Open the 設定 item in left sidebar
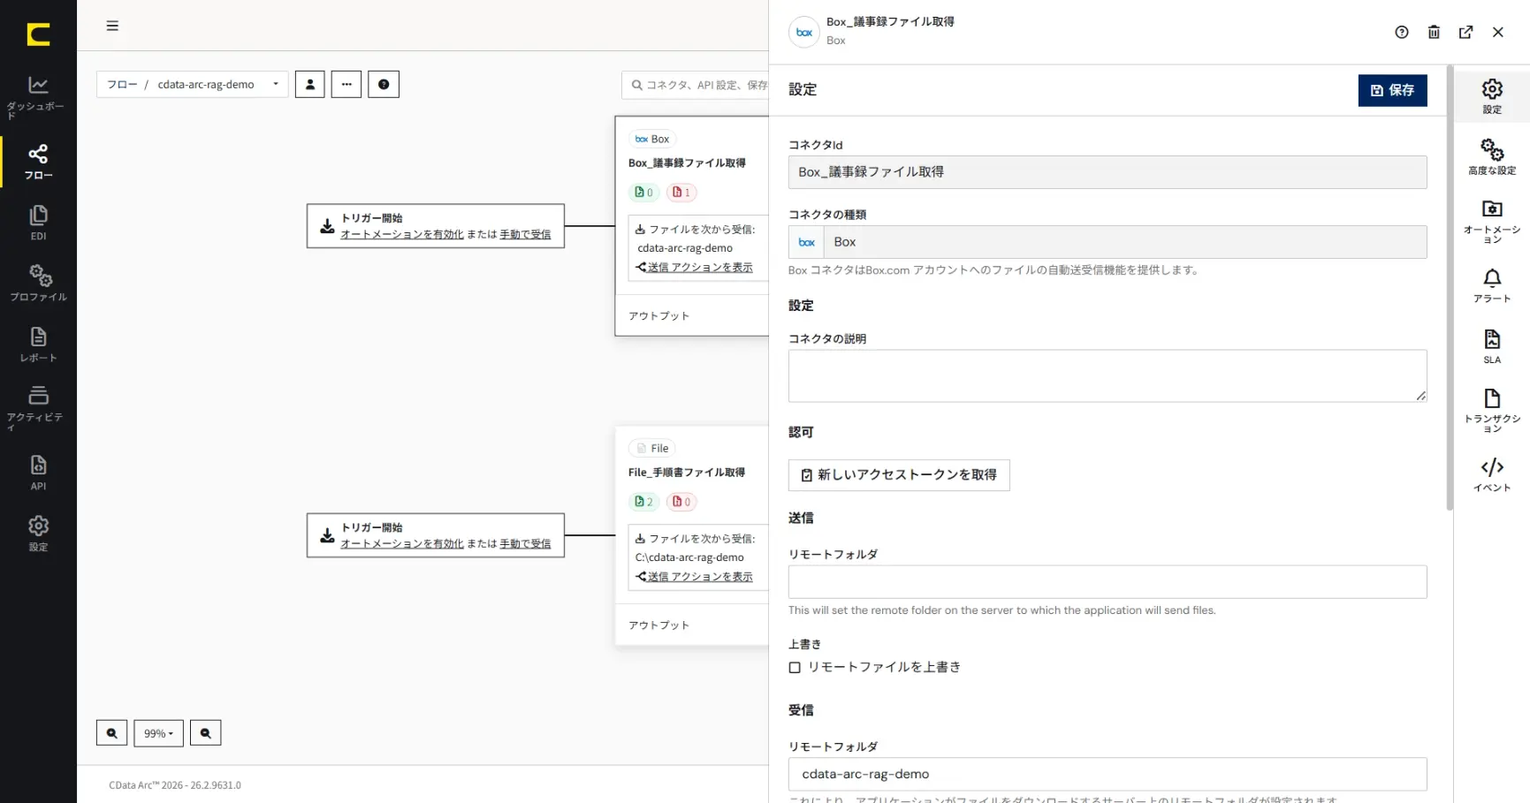 coord(38,534)
